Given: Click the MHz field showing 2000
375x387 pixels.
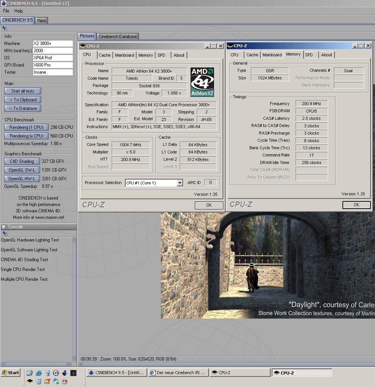Looking at the screenshot, I should 53,51.
